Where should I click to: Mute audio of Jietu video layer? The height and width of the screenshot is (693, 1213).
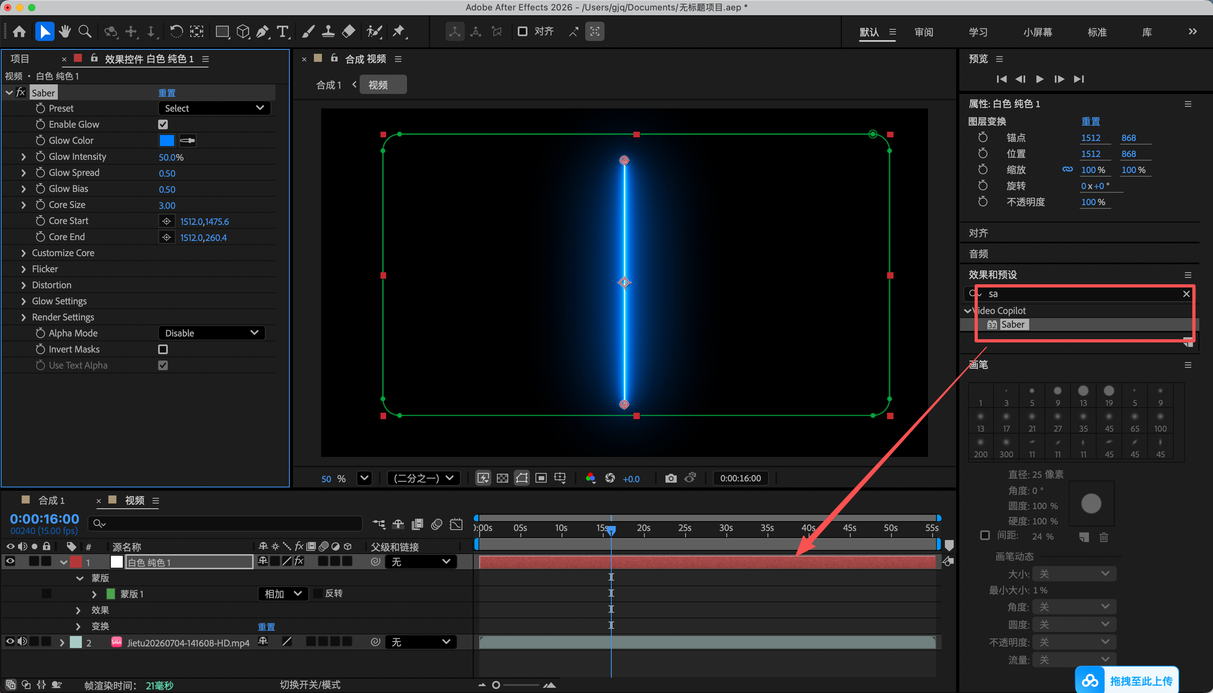coord(22,642)
